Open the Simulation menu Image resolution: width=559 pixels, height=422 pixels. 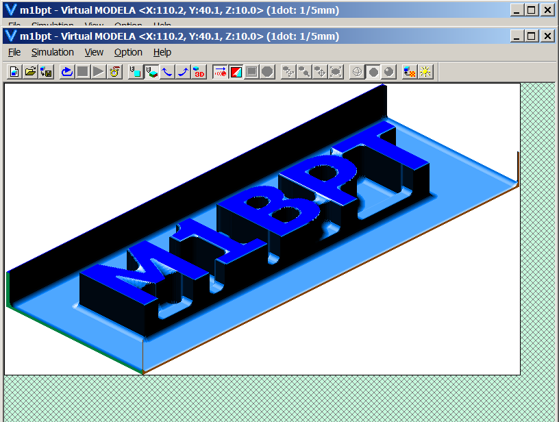point(52,52)
